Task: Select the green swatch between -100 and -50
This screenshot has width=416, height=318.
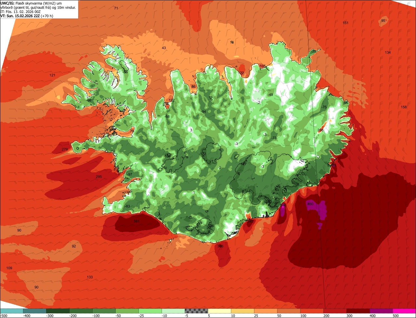Action: click(x=104, y=311)
